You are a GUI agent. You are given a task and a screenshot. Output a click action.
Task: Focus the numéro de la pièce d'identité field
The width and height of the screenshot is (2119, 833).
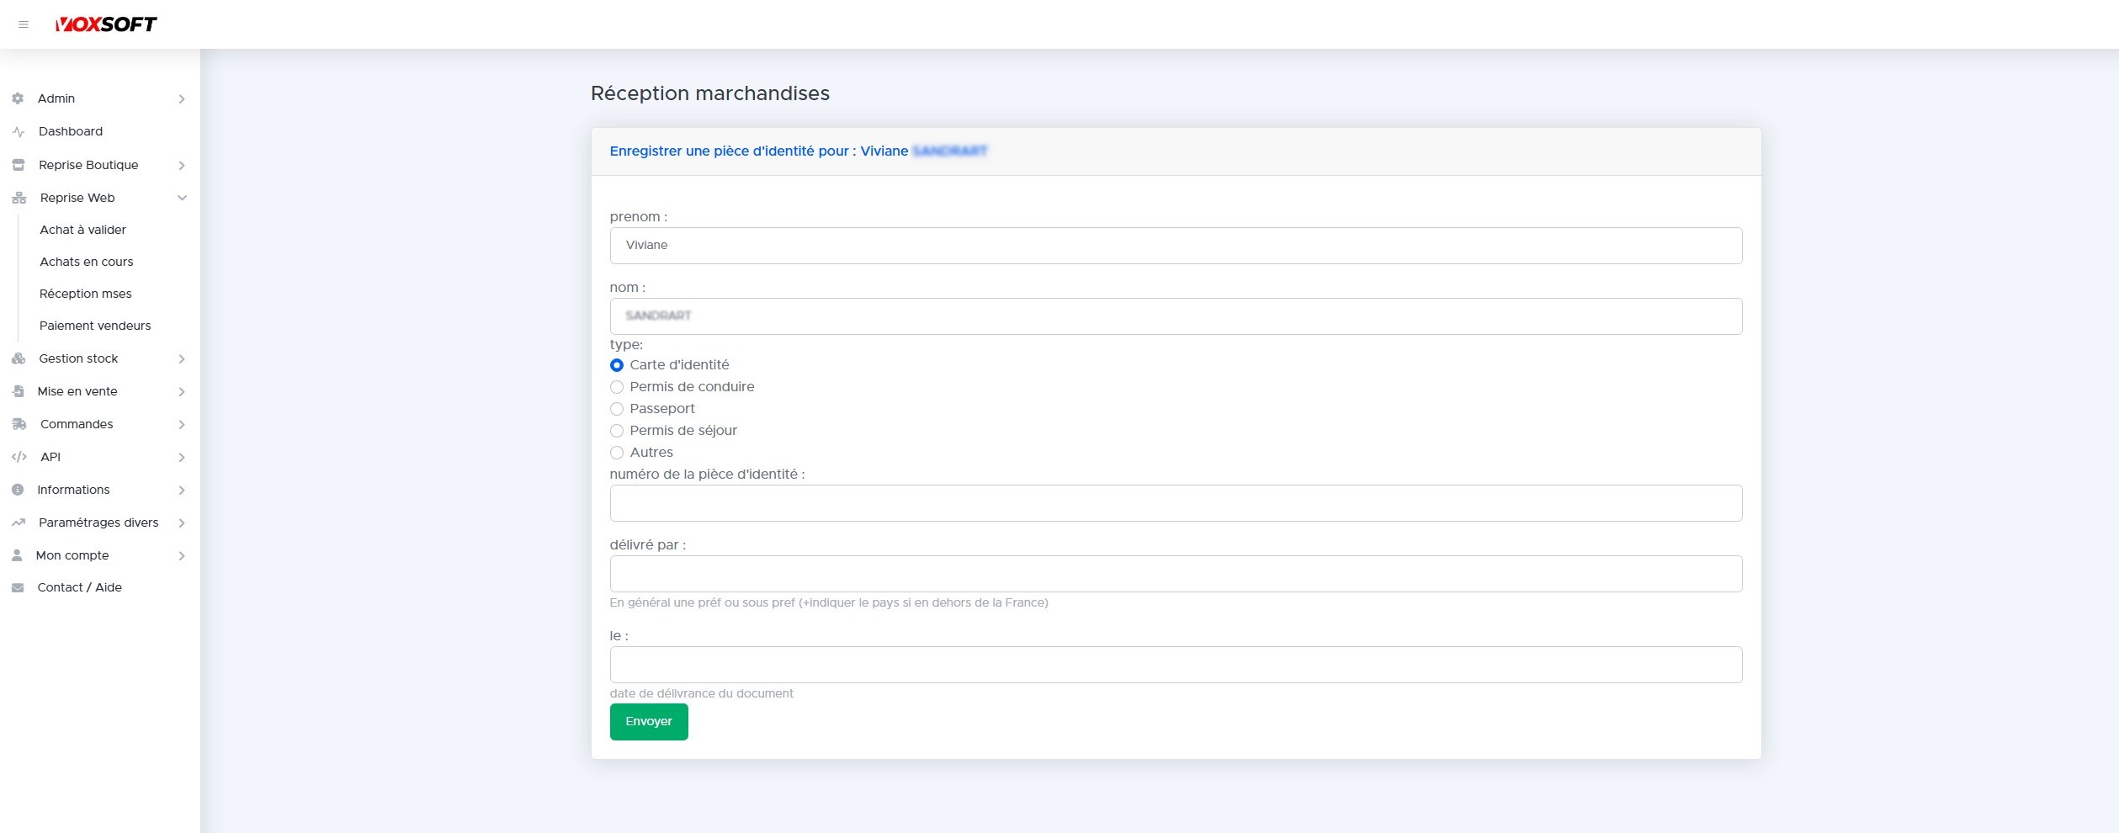click(x=1175, y=503)
